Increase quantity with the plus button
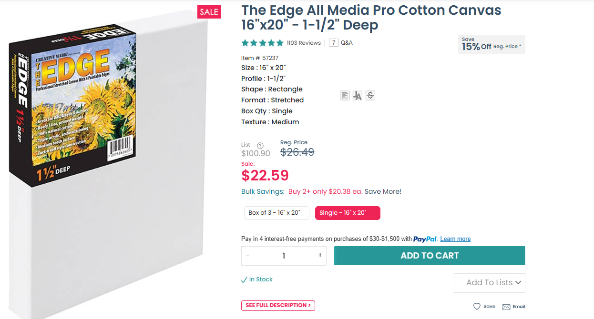The width and height of the screenshot is (594, 319). coord(320,256)
